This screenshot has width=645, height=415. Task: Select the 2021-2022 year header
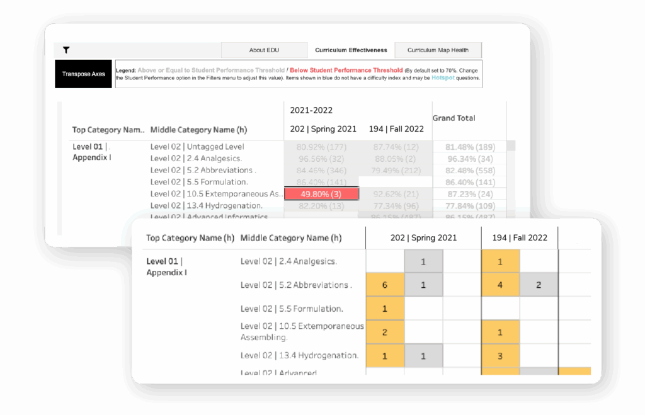tap(311, 110)
